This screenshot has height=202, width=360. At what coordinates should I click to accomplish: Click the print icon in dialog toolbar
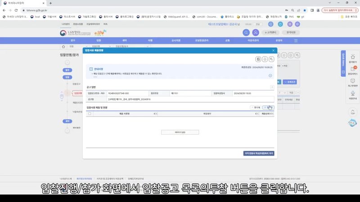click(265, 59)
